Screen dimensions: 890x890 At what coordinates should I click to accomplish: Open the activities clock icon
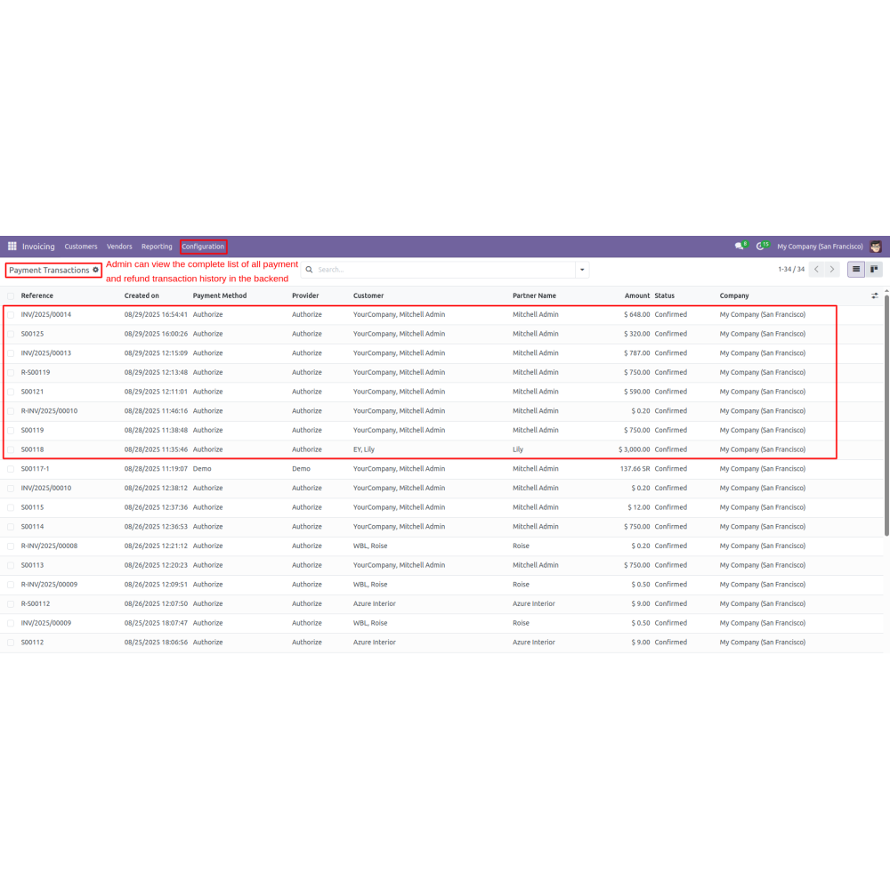761,247
